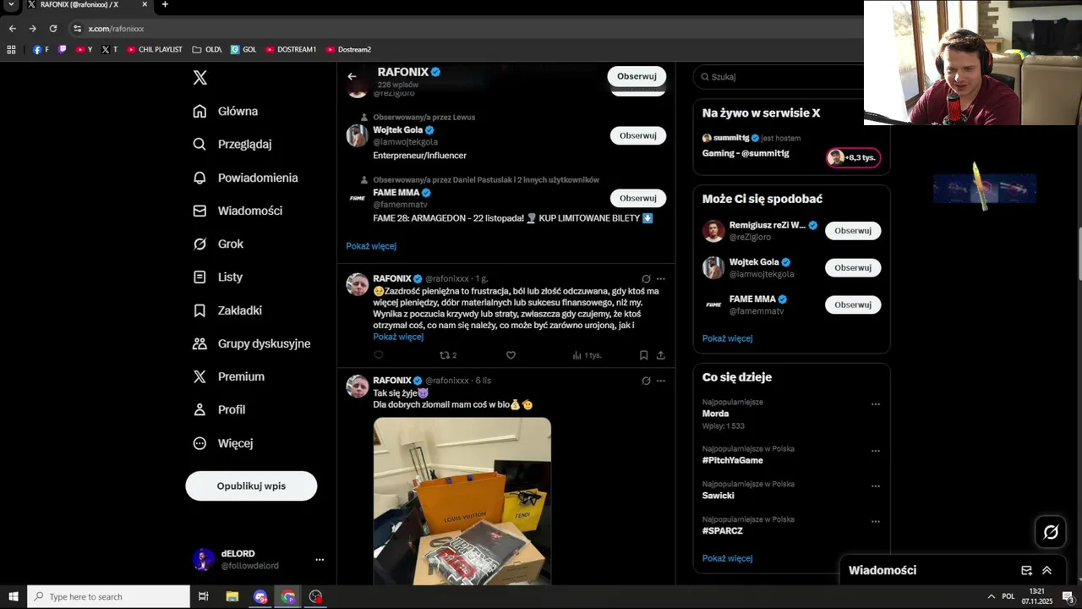Follow Remigiusz reZi in Może Ci się spodobać
This screenshot has width=1082, height=609.
coord(853,231)
